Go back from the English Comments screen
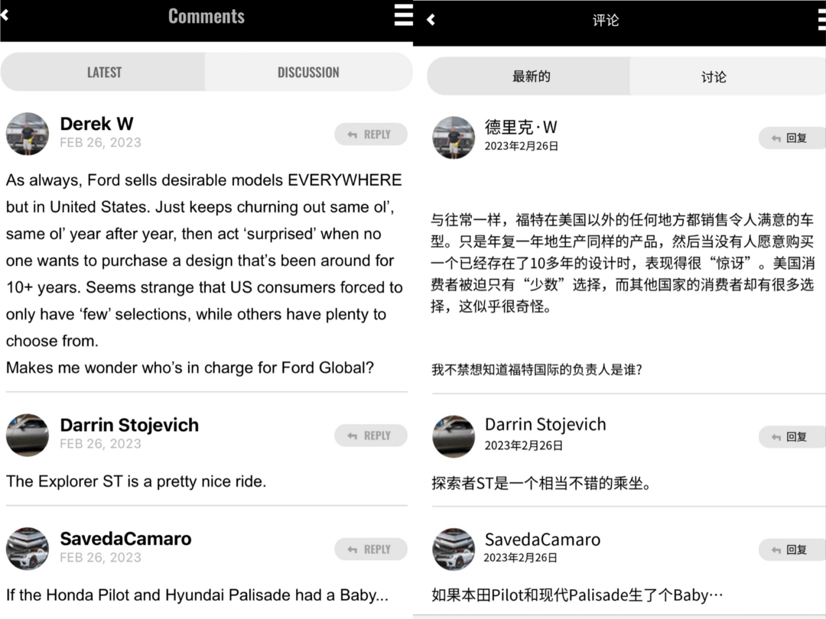 point(5,15)
